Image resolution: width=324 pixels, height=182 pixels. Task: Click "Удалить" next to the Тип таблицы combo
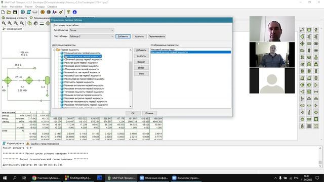[x=139, y=36]
